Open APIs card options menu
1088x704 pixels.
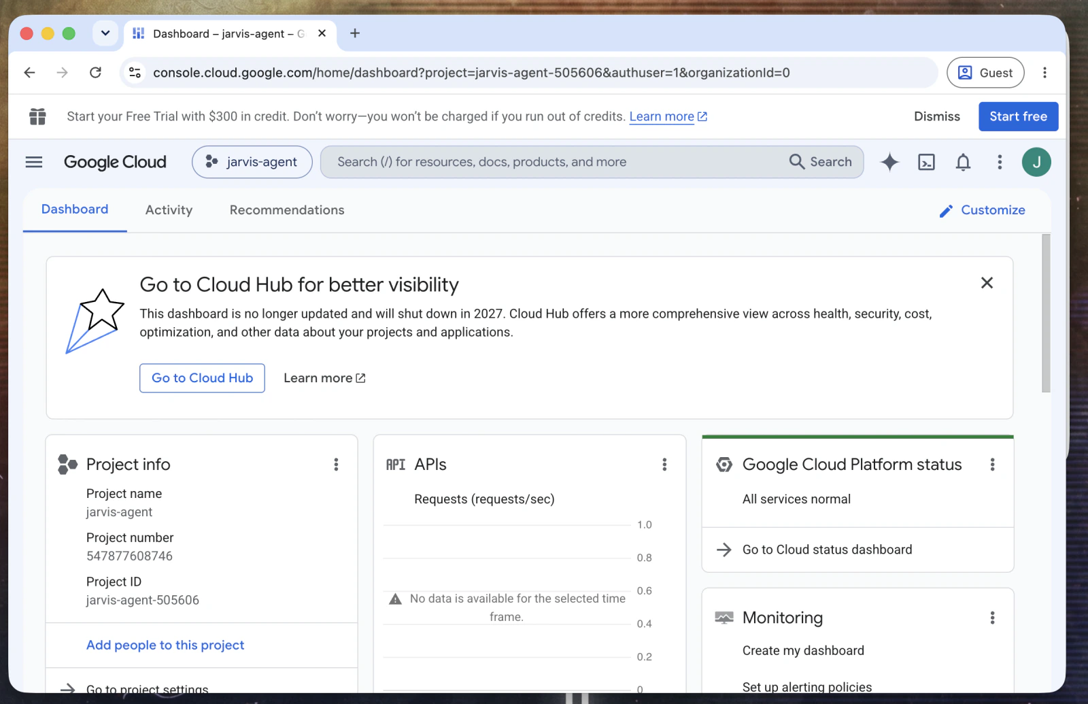coord(664,465)
